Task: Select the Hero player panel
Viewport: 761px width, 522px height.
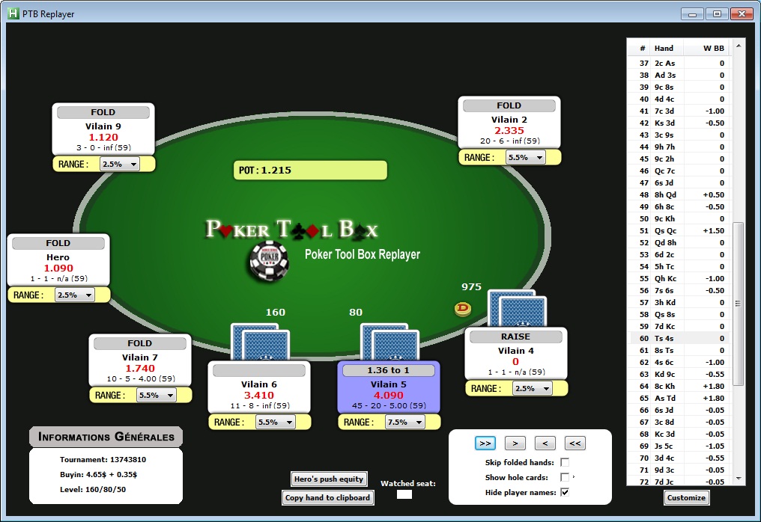Action: coord(58,260)
